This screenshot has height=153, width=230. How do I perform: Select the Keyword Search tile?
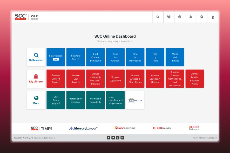pyautogui.click(x=76, y=57)
